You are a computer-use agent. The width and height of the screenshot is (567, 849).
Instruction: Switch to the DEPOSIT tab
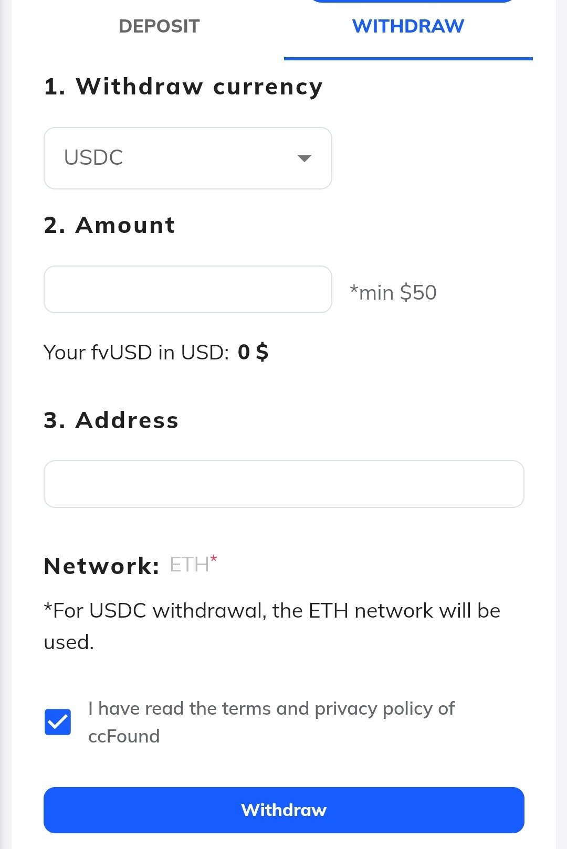(159, 26)
